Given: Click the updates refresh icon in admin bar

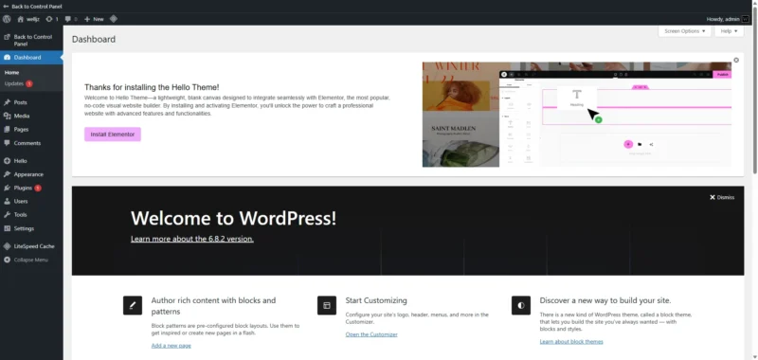Looking at the screenshot, I should tap(49, 19).
